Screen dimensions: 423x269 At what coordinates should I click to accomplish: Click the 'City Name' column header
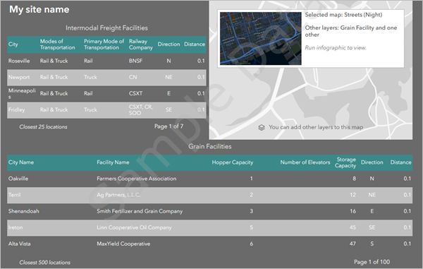point(21,162)
